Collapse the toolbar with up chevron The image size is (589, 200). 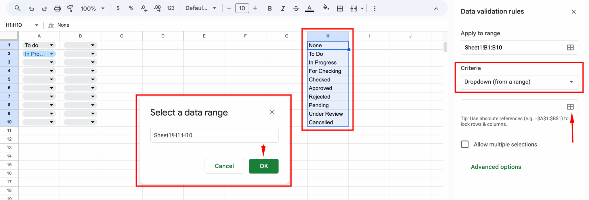point(436,9)
